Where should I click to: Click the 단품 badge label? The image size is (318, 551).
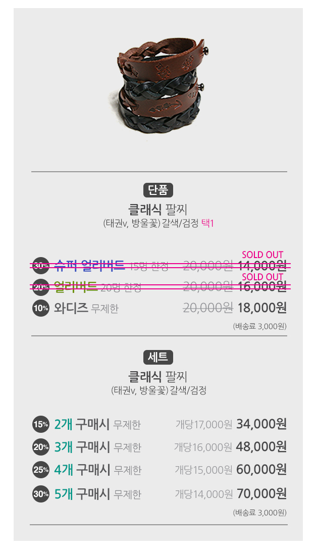point(158,190)
